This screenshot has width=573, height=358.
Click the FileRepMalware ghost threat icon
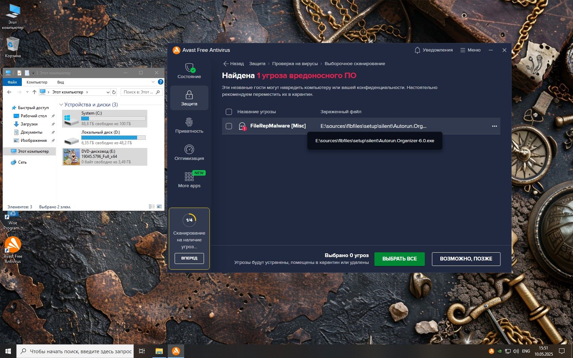[242, 126]
